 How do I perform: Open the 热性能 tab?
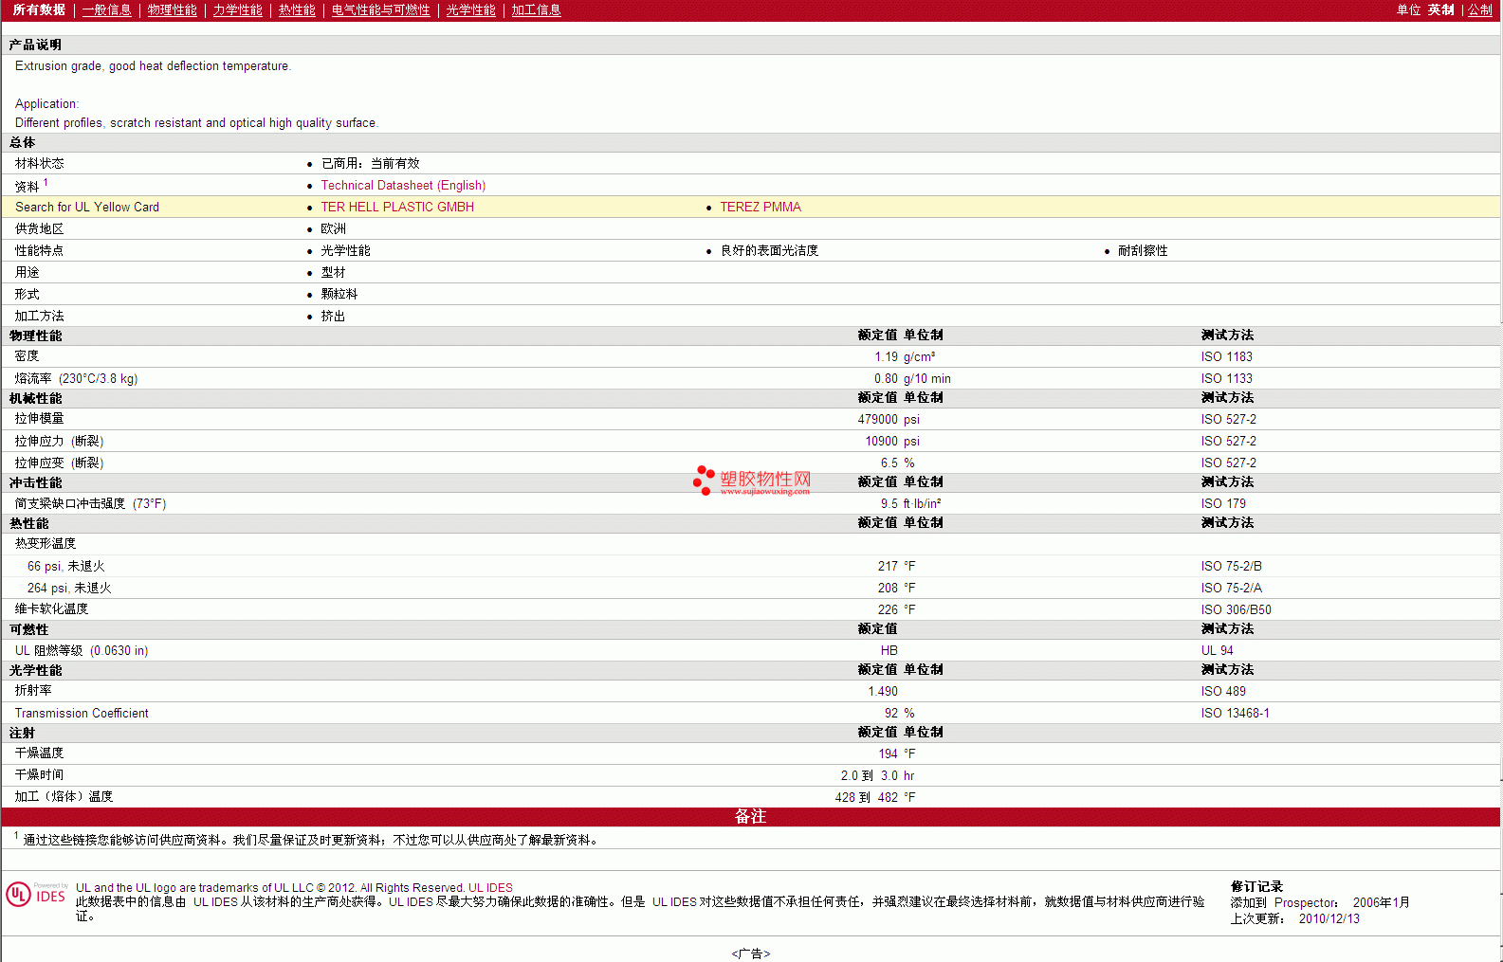tap(297, 9)
